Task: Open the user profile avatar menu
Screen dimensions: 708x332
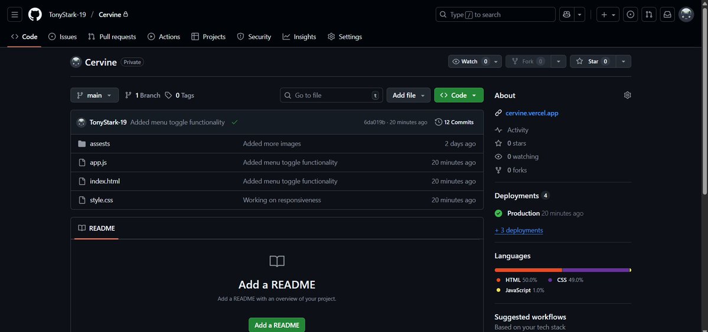Action: 686,14
